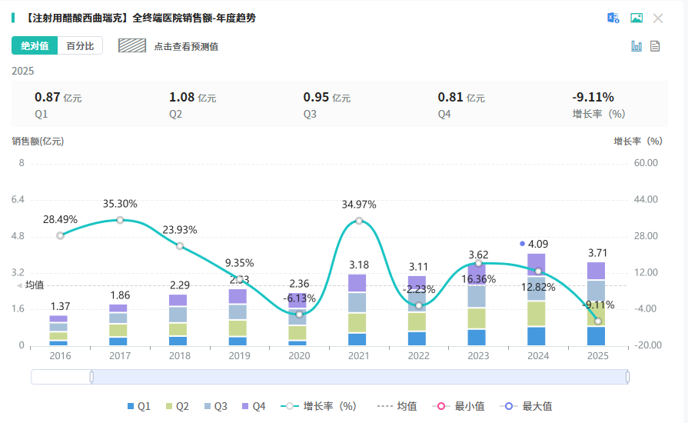
Task: Export chart data to Excel
Action: tap(613, 18)
